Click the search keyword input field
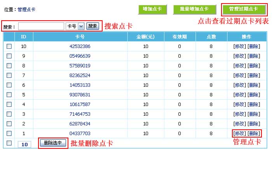This screenshot has height=173, width=272. click(41, 26)
